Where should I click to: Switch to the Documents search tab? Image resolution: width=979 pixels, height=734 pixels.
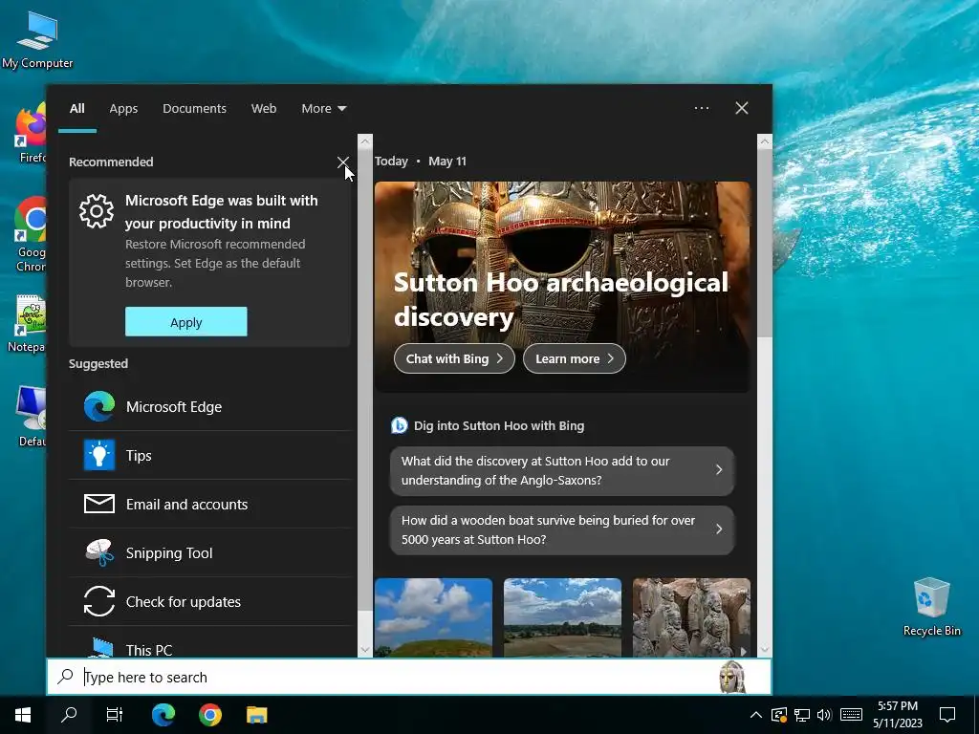pos(194,109)
